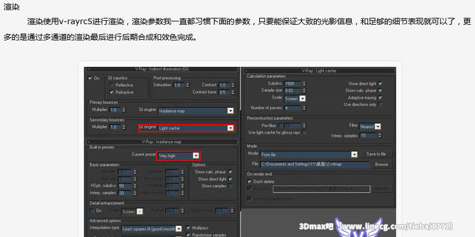The width and height of the screenshot is (475, 237).
Task: Click the 渲染 heading text
Action: pyautogui.click(x=11, y=7)
